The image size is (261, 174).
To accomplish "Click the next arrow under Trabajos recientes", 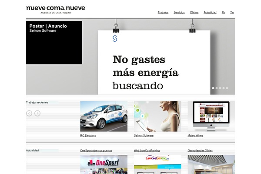I will [37, 114].
